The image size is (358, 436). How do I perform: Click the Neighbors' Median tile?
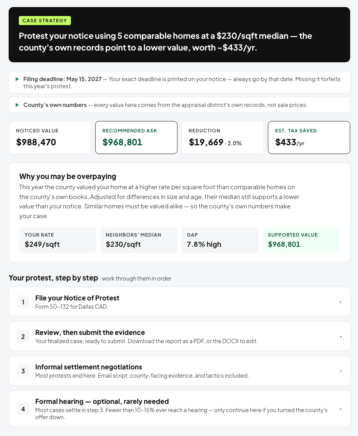[x=139, y=240]
